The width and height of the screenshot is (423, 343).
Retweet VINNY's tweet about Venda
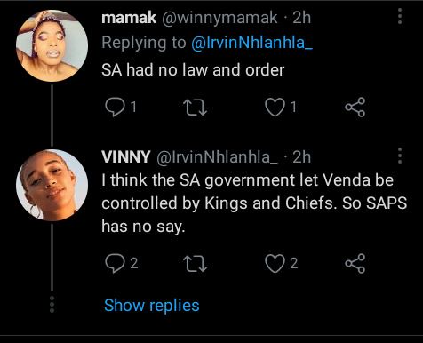[x=195, y=264]
